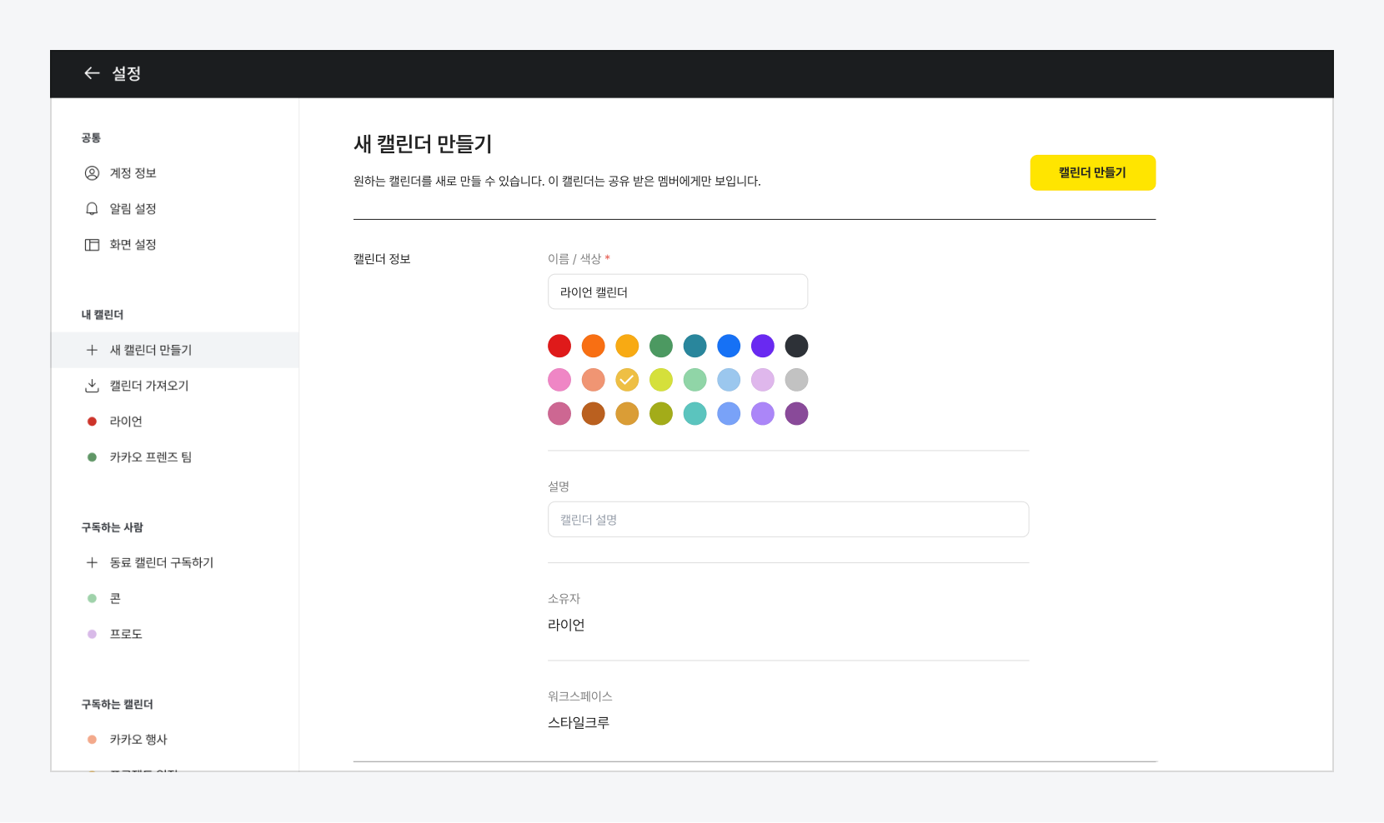This screenshot has width=1384, height=823.
Task: Click the bell icon for 알림 설정
Action: tap(92, 209)
